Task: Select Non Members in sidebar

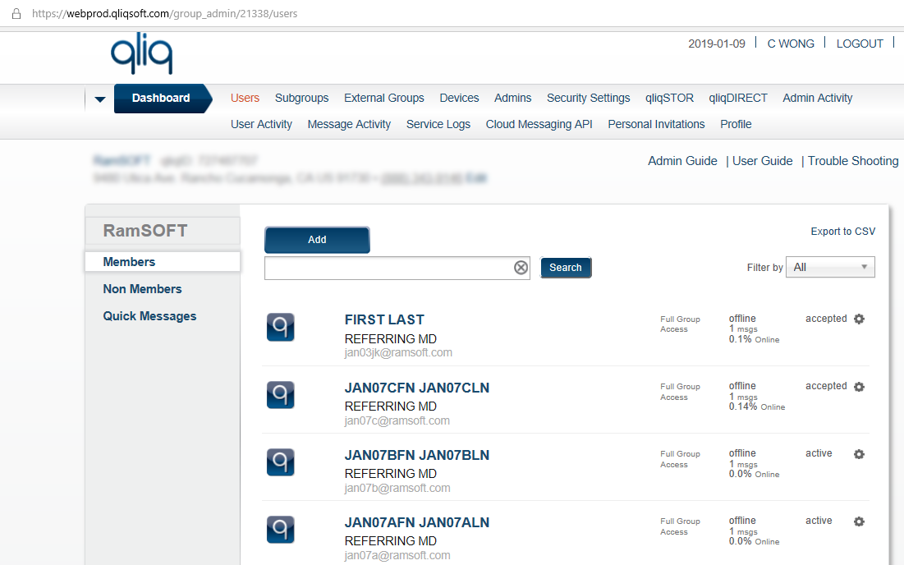Action: 142,289
